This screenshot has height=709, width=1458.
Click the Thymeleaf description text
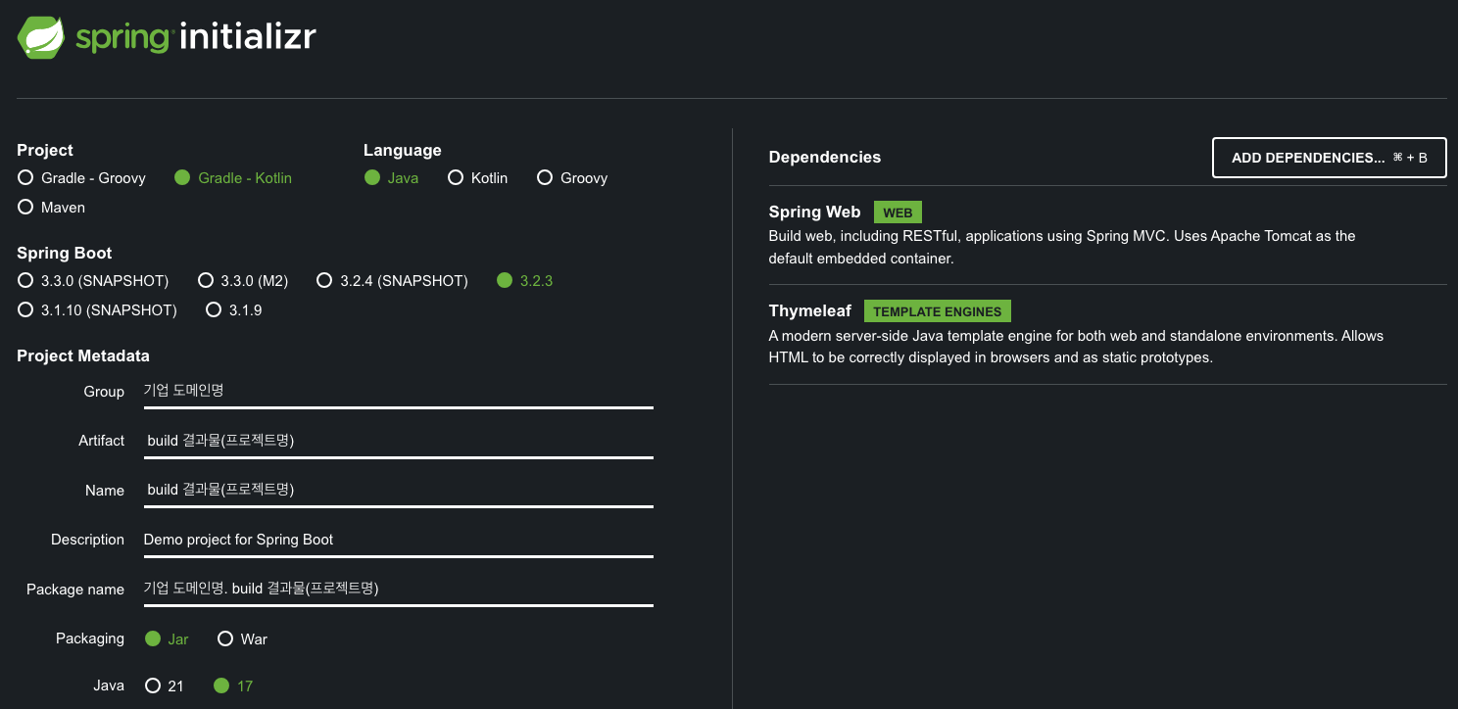[1076, 347]
